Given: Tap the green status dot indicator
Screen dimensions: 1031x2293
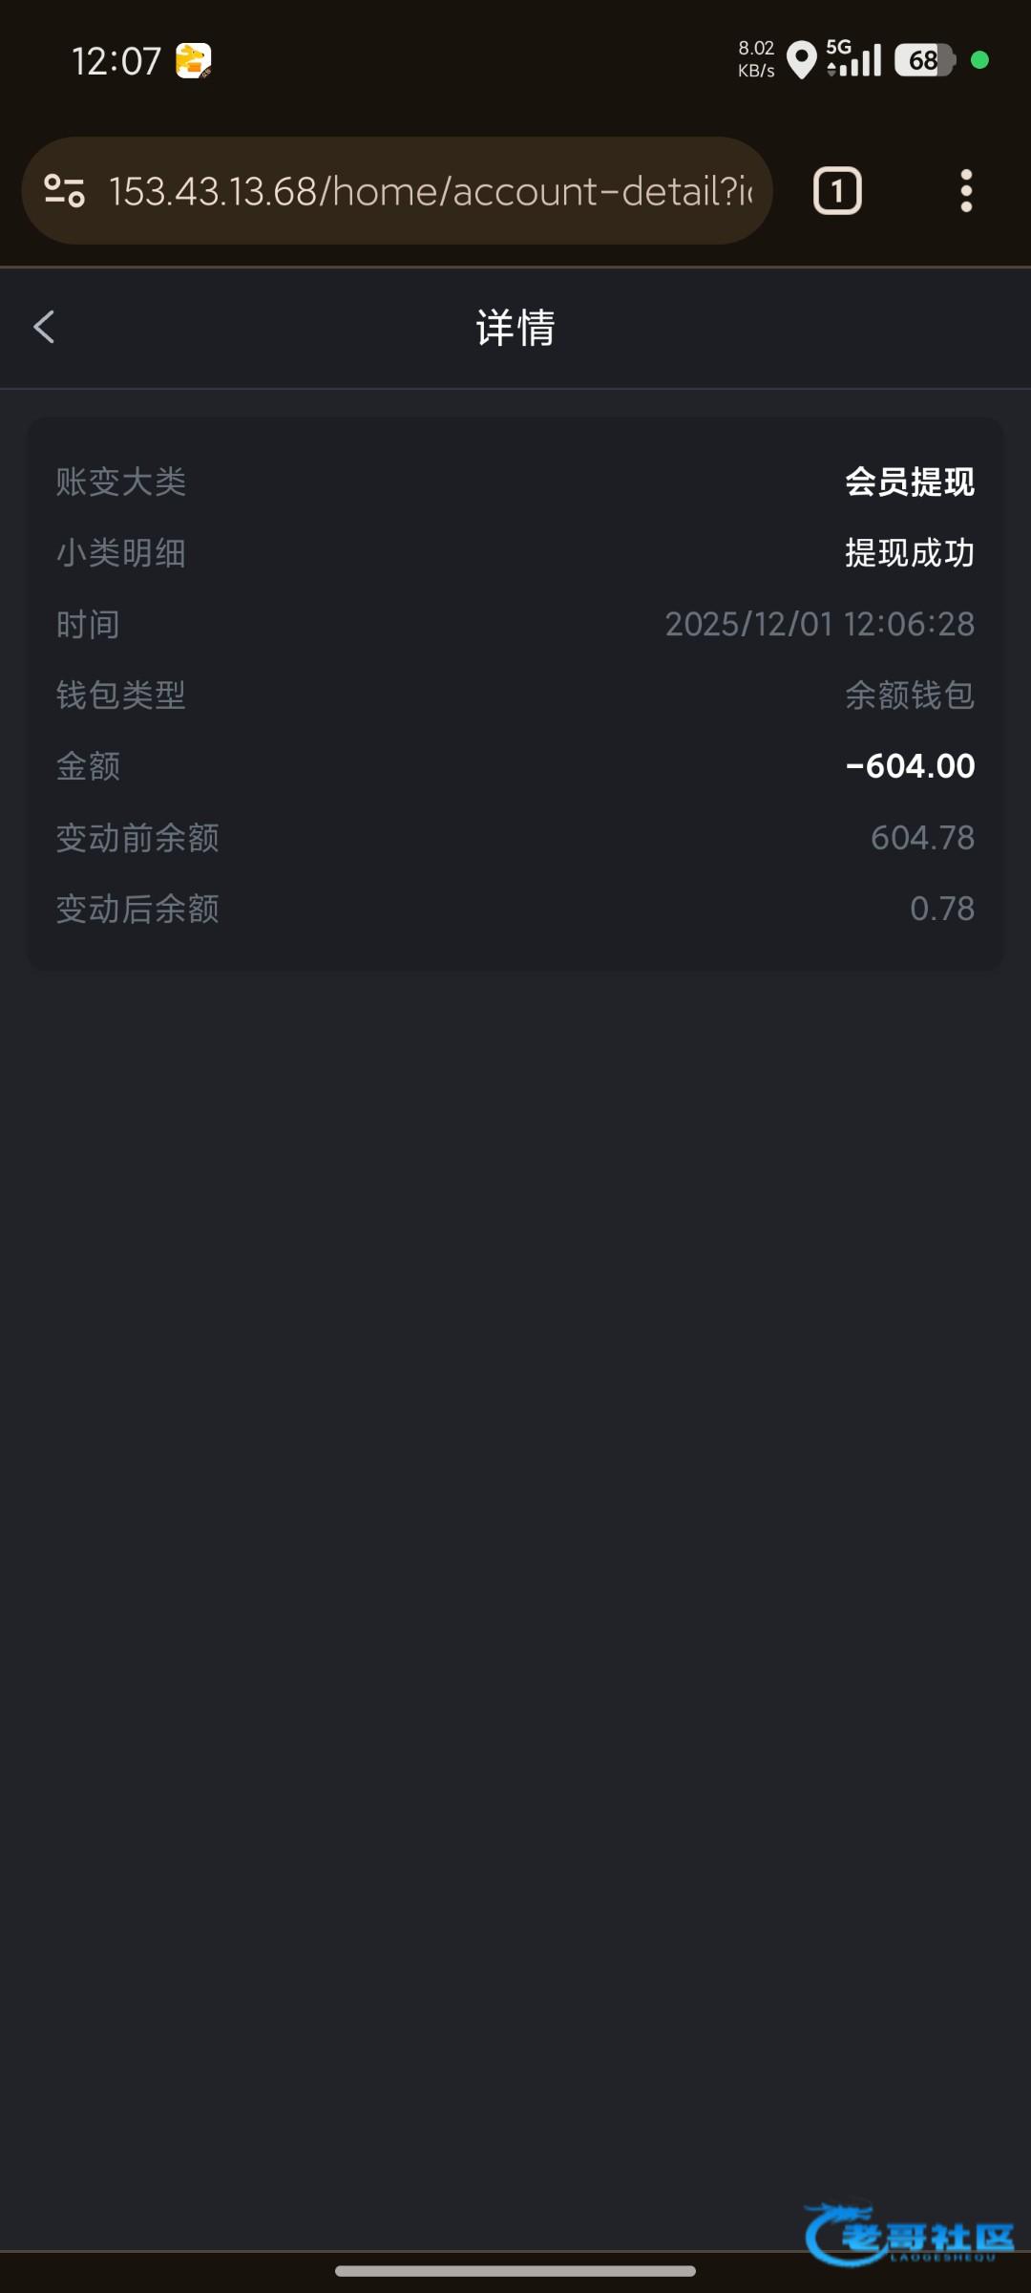Looking at the screenshot, I should tap(979, 60).
